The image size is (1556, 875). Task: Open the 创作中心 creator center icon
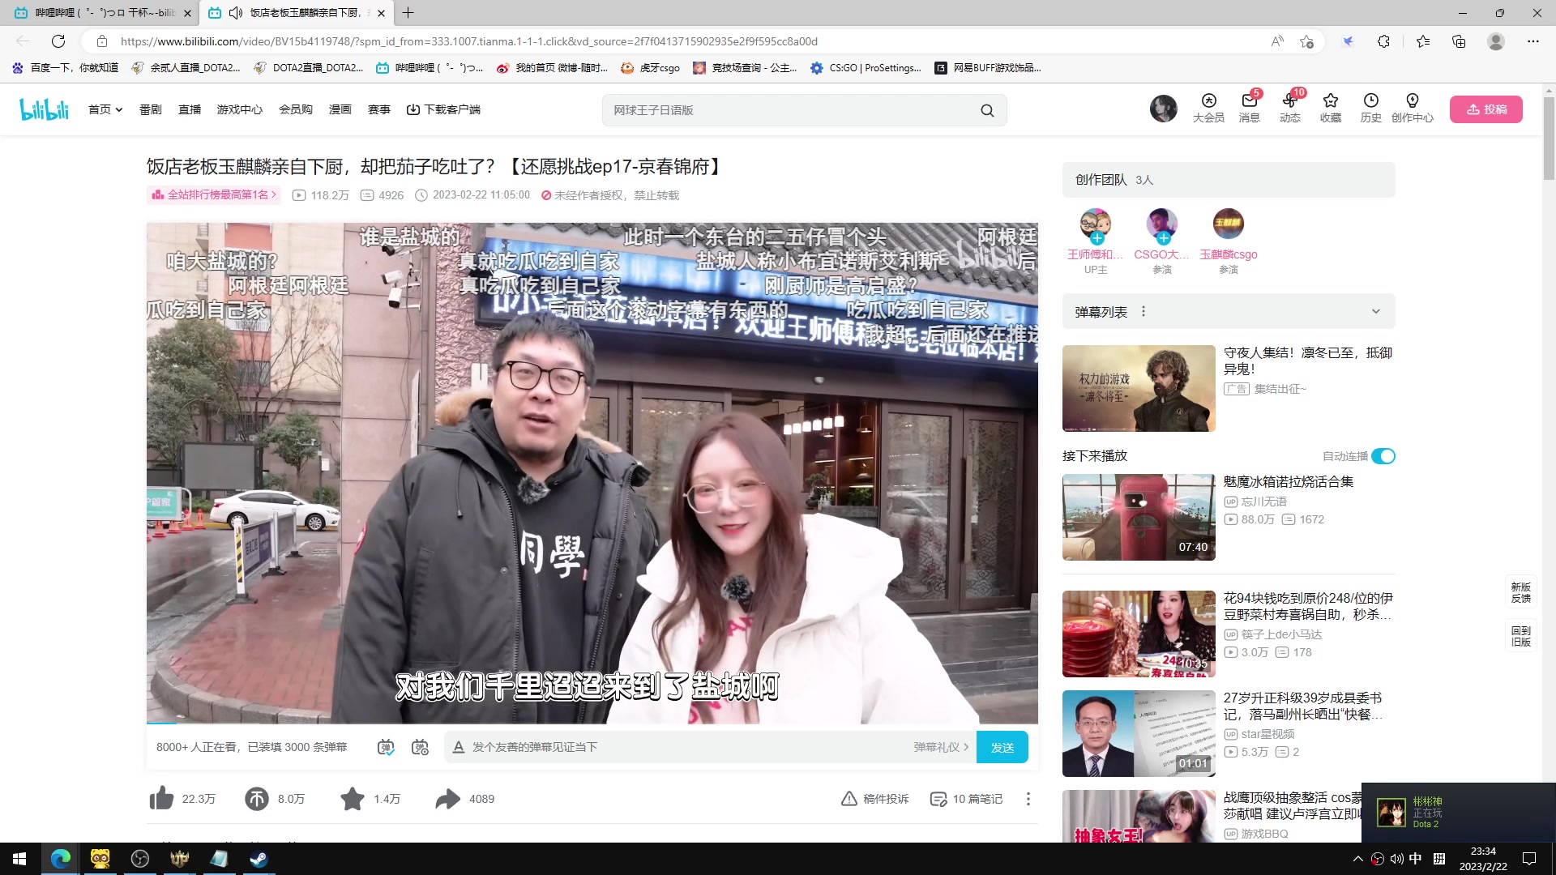(x=1413, y=109)
